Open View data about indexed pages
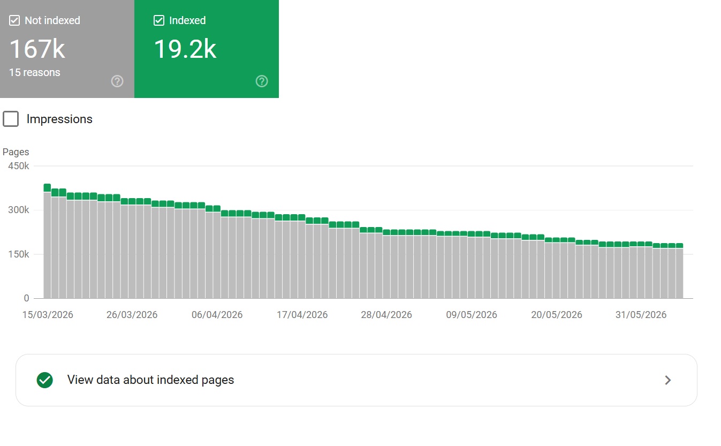The width and height of the screenshot is (721, 446). 356,380
